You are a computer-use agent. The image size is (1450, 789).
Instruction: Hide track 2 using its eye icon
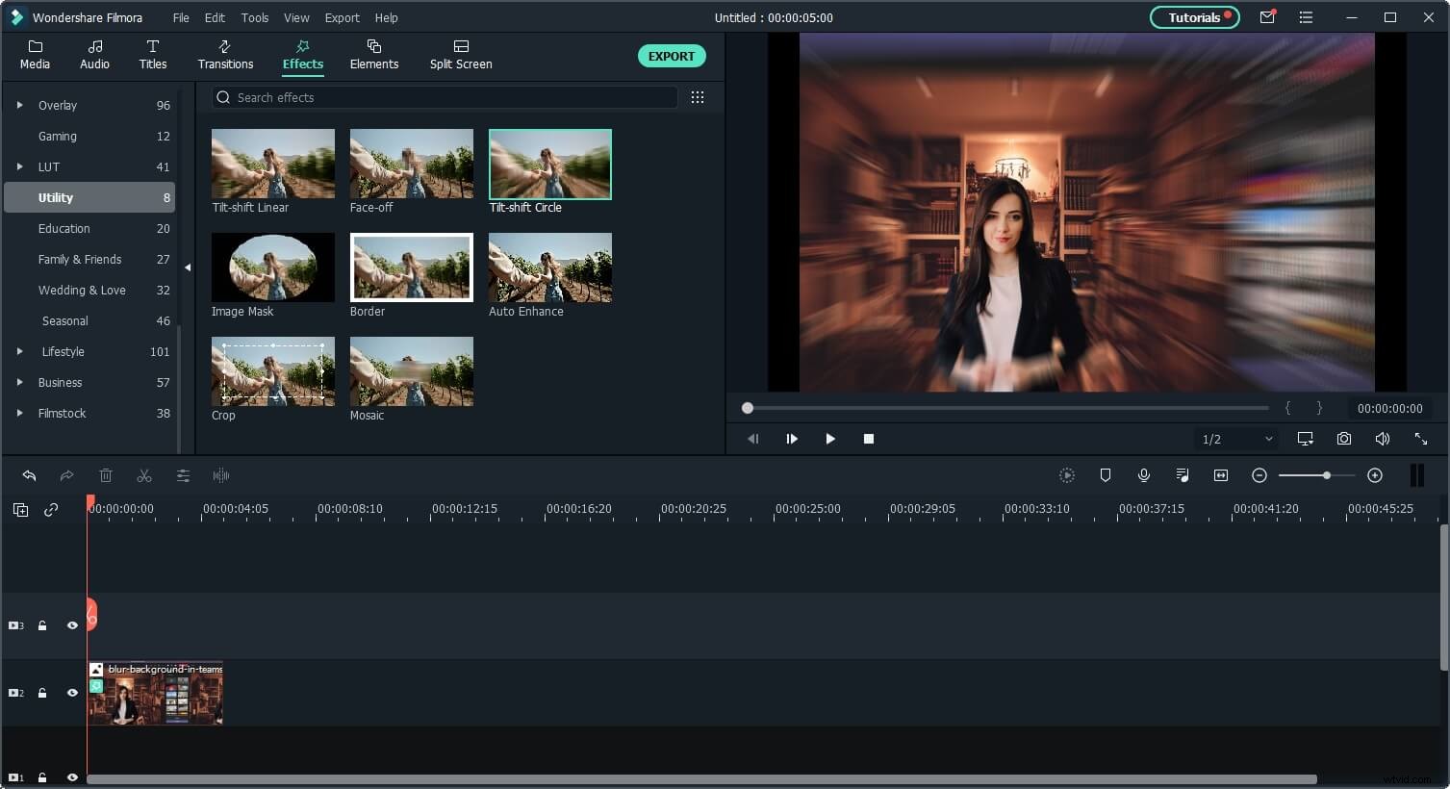[72, 693]
